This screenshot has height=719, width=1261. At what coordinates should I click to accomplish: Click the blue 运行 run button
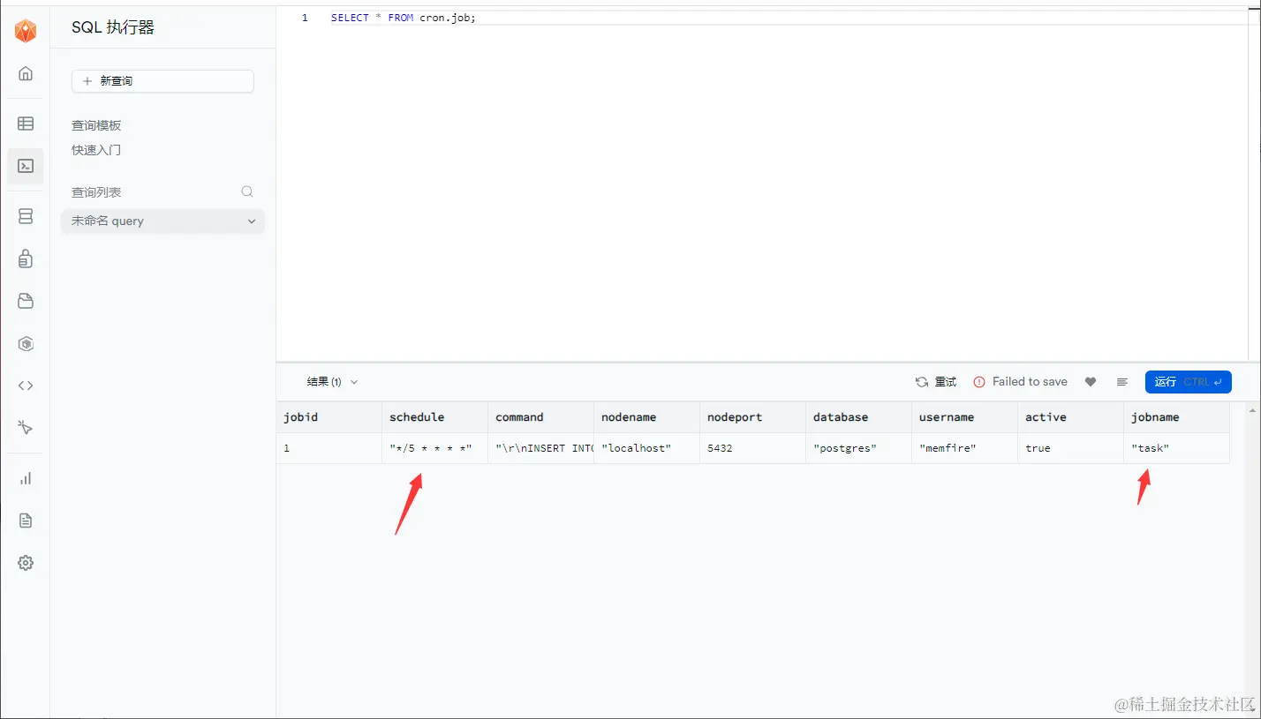1188,382
